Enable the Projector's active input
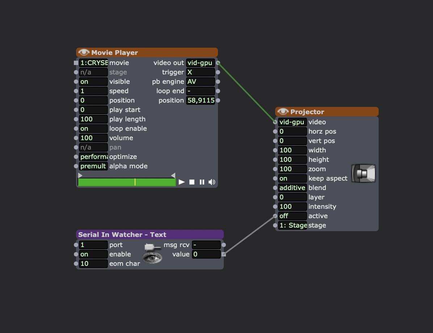 pyautogui.click(x=292, y=216)
